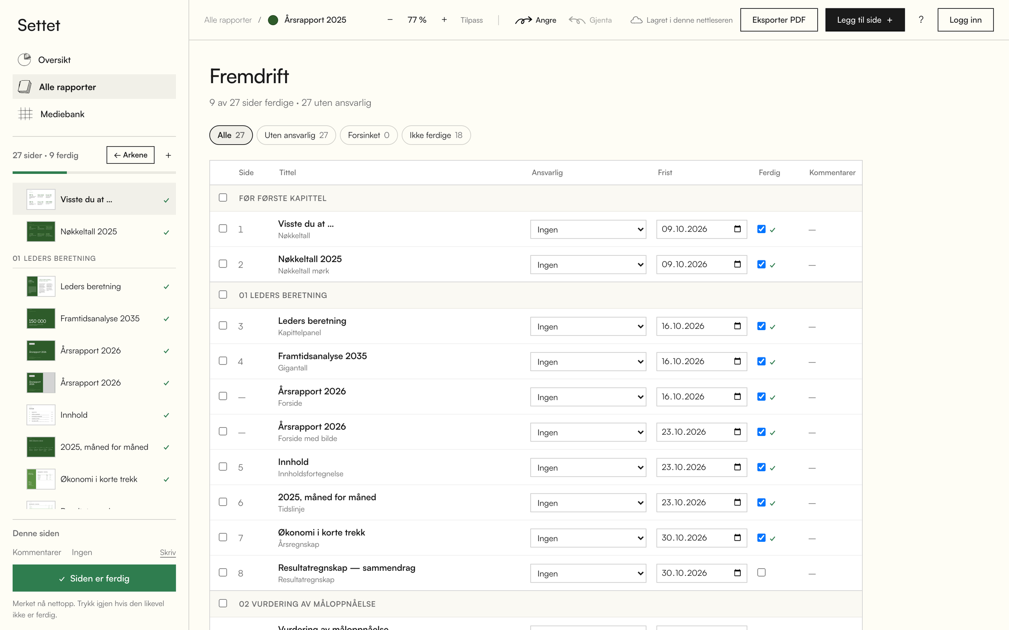Click the Eksporter PDF button
This screenshot has width=1009, height=630.
coord(779,20)
